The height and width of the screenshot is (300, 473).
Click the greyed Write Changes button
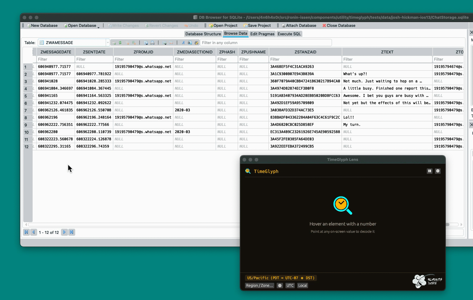123,26
